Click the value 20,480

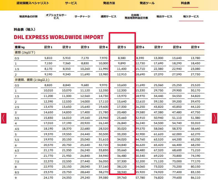[x=122, y=112]
